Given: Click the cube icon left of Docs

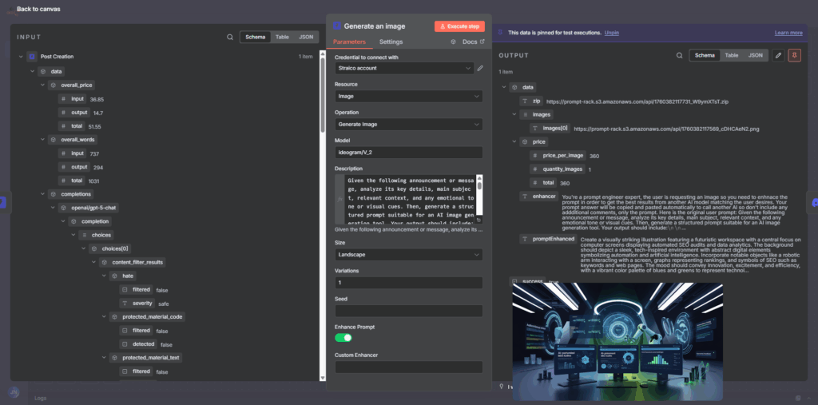Looking at the screenshot, I should [454, 42].
